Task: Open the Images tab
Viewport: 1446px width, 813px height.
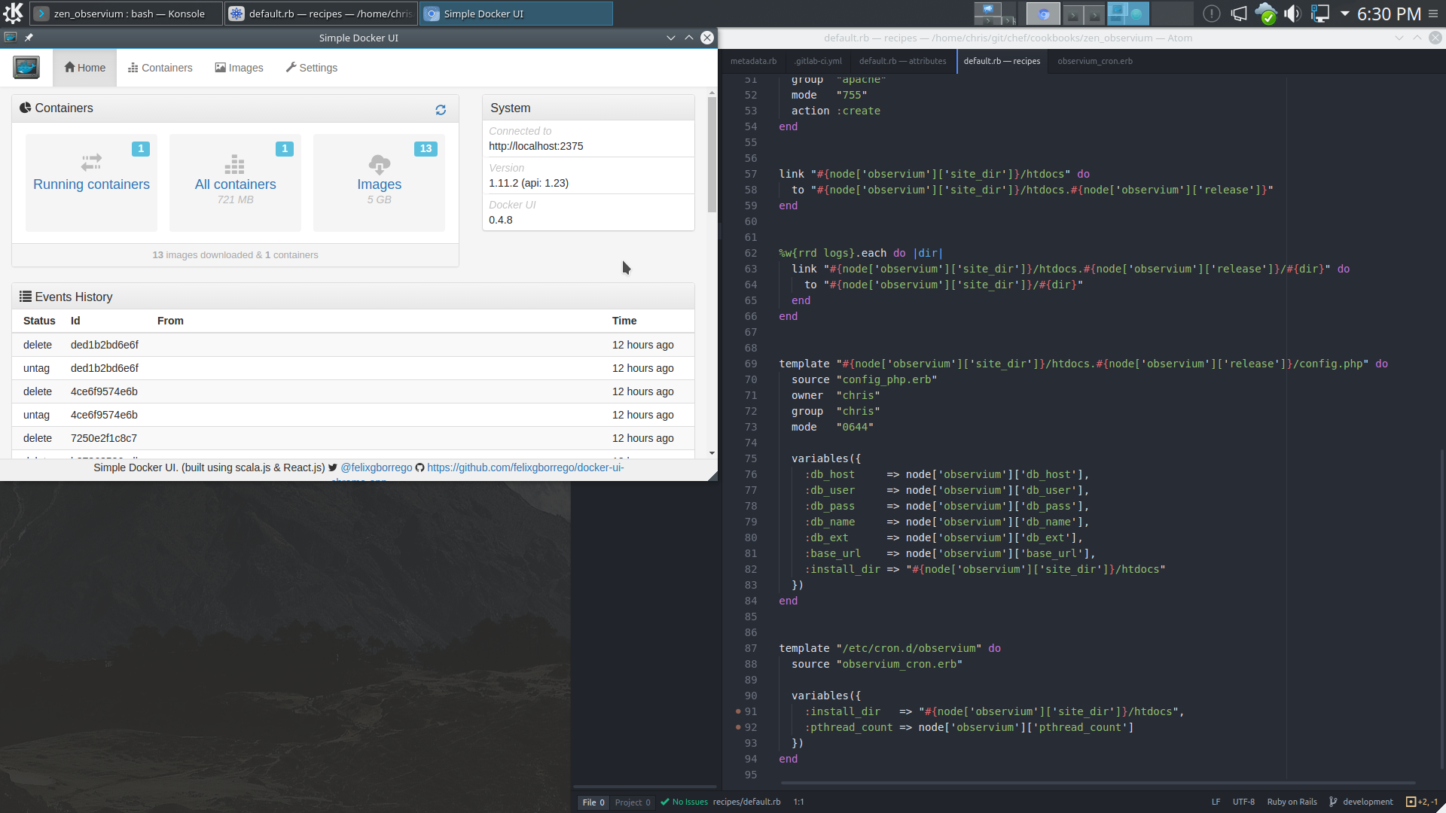Action: pyautogui.click(x=239, y=68)
